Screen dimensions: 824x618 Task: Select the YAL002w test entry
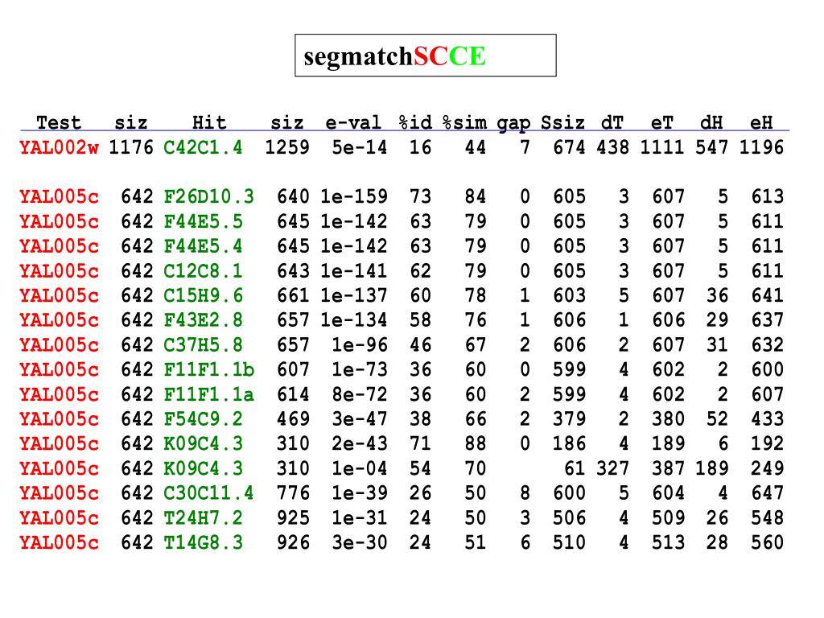[59, 148]
